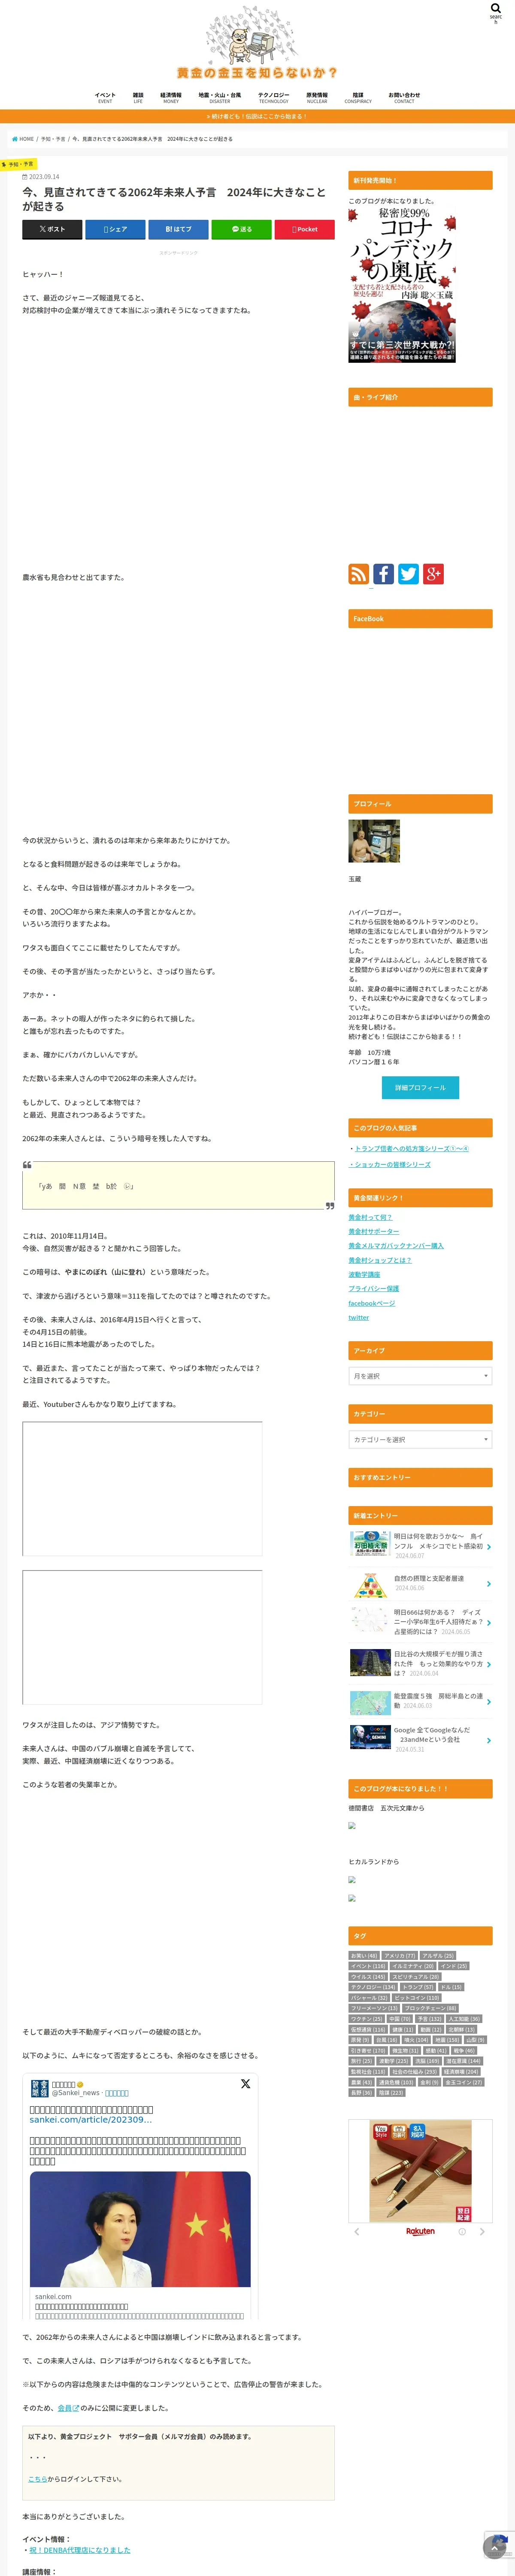
Task: Click the previous arrow on Rakuten ad
Action: [357, 2232]
